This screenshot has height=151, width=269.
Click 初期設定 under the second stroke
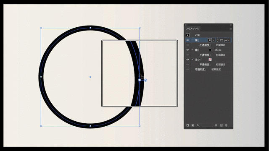[221, 55]
